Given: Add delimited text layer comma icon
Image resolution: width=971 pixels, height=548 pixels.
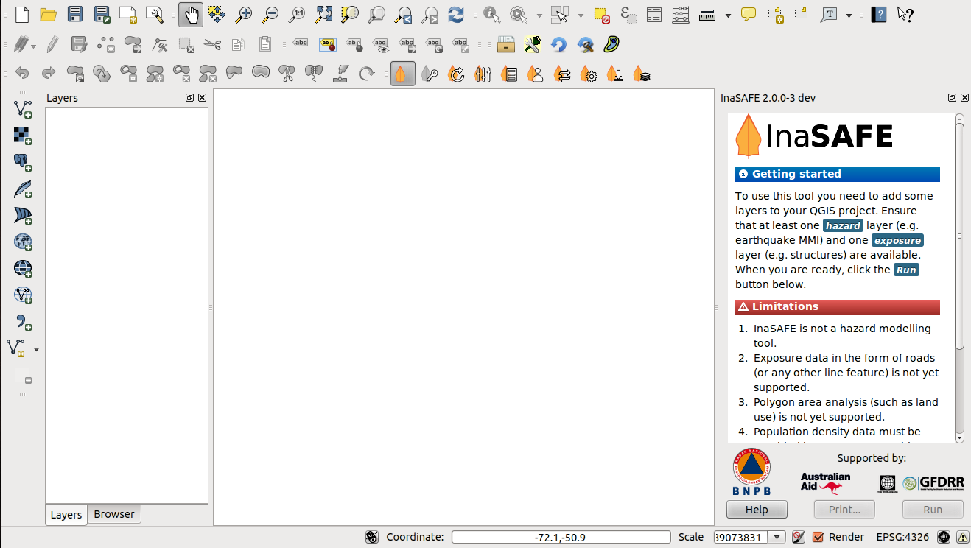Looking at the screenshot, I should tap(23, 321).
